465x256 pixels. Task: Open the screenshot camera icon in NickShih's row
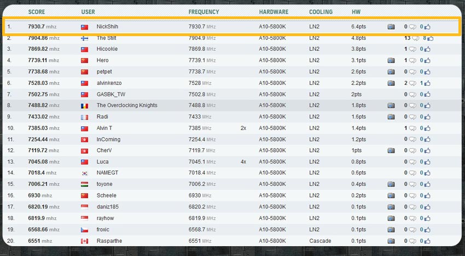click(391, 26)
